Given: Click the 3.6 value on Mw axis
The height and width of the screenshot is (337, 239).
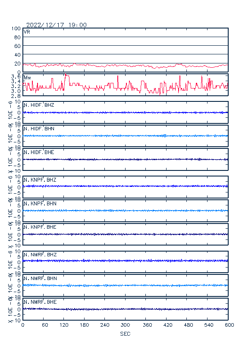Looking at the screenshot, I should point(16,76).
